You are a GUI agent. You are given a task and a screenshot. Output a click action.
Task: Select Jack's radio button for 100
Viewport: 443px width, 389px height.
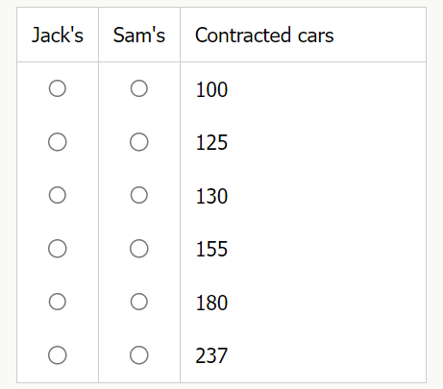coord(58,88)
